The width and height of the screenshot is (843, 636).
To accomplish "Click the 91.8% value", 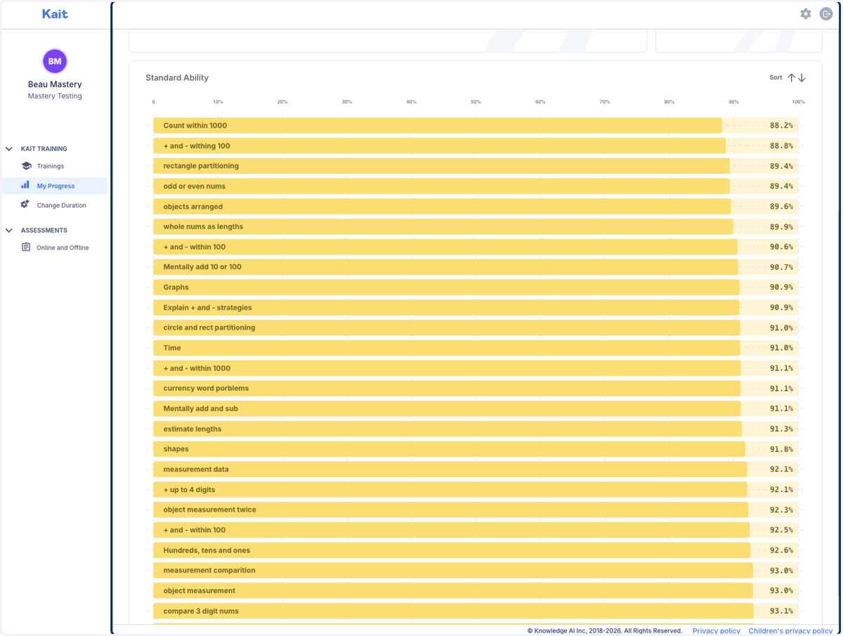I will click(x=781, y=449).
